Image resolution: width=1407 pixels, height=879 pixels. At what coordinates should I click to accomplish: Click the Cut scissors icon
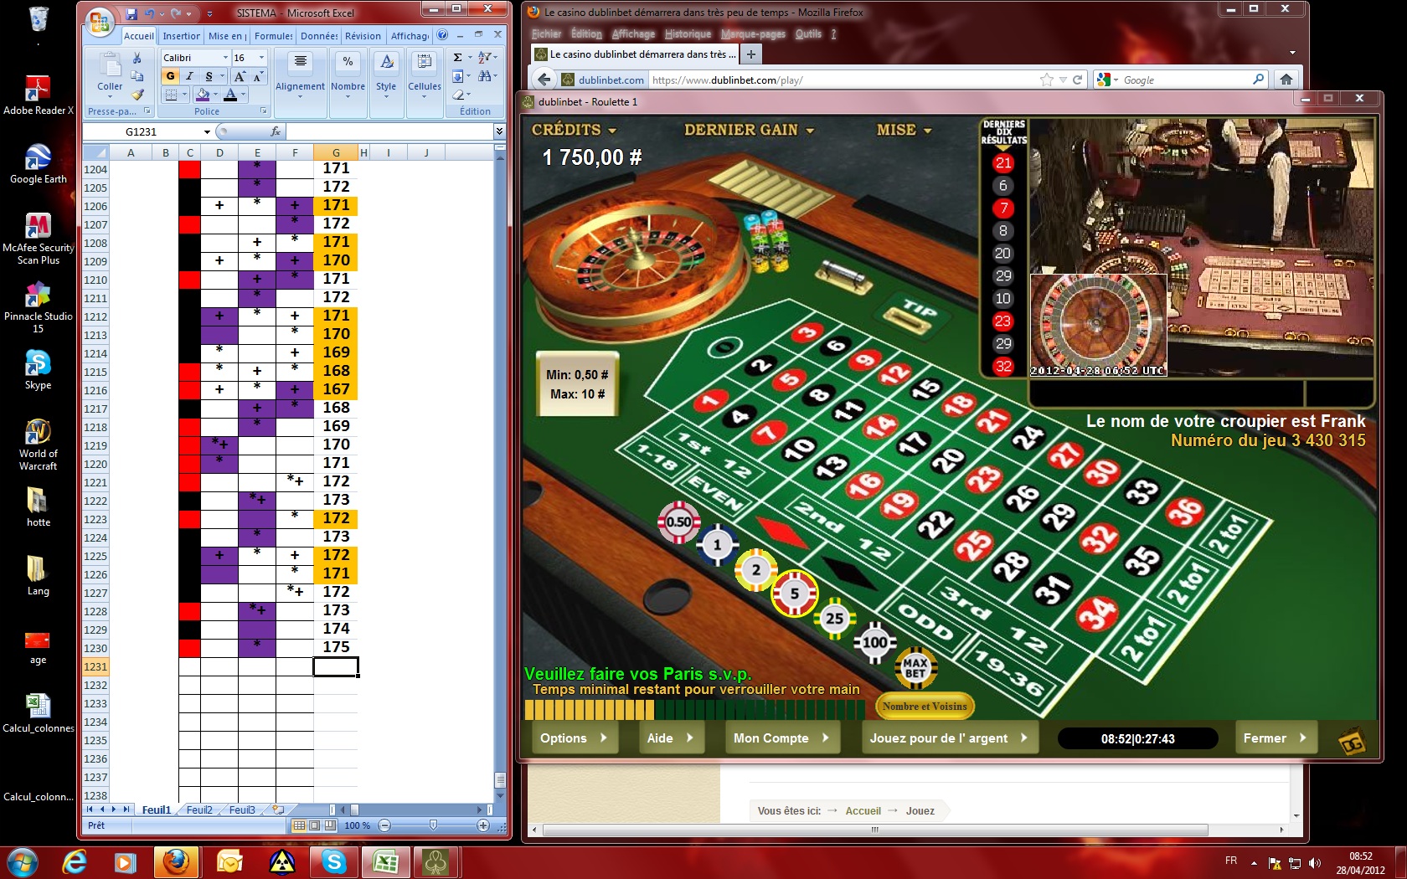point(137,58)
